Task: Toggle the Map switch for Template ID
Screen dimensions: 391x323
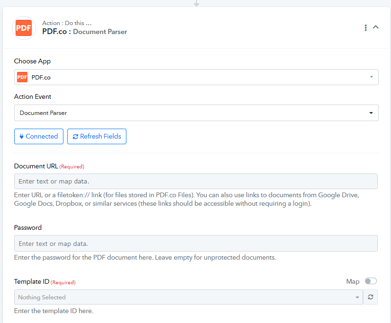Action: click(371, 281)
